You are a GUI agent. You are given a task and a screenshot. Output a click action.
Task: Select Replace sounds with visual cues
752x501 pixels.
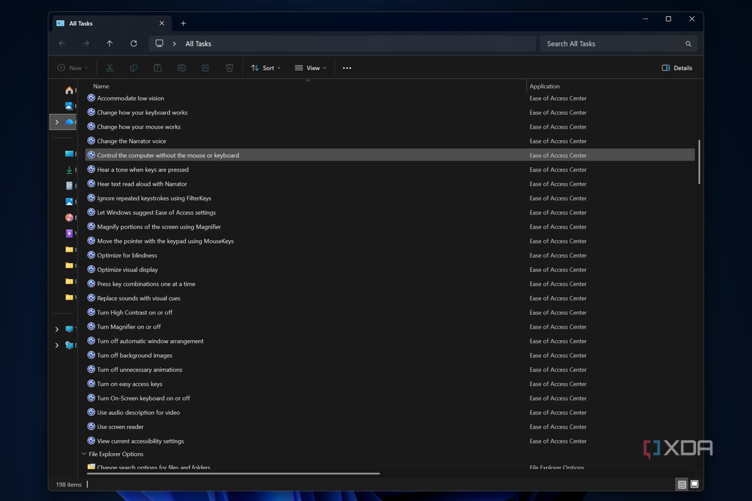click(139, 298)
